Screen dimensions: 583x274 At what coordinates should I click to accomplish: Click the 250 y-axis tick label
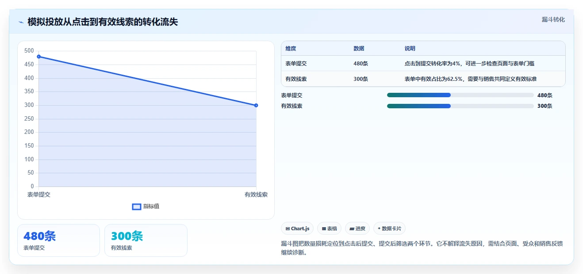click(x=29, y=118)
